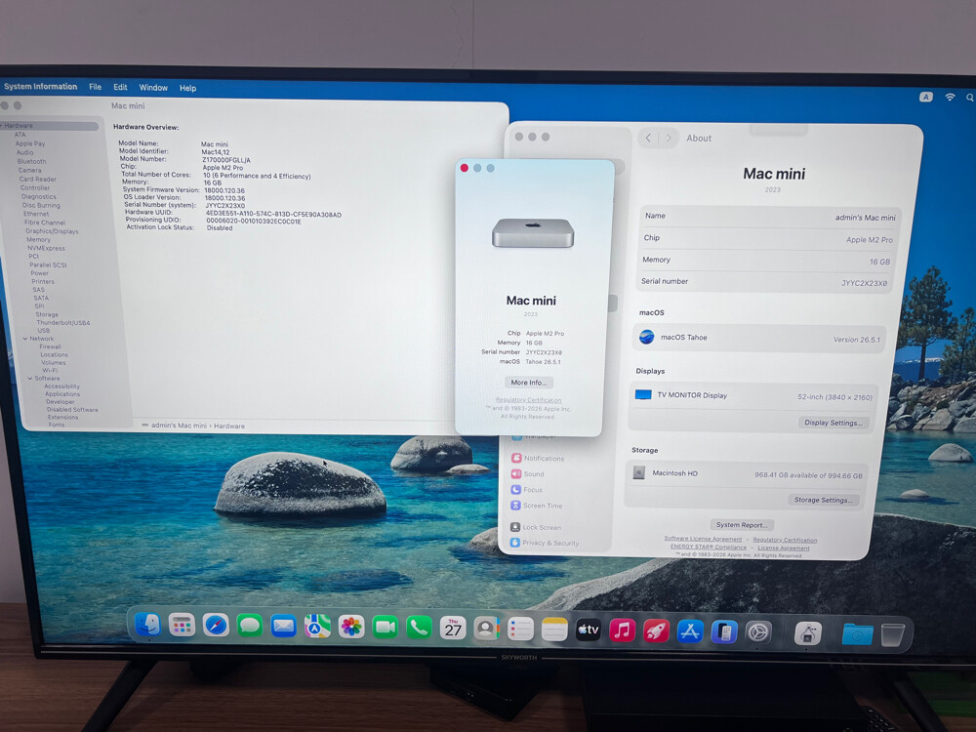976x732 pixels.
Task: Open the File menu
Action: 96,87
